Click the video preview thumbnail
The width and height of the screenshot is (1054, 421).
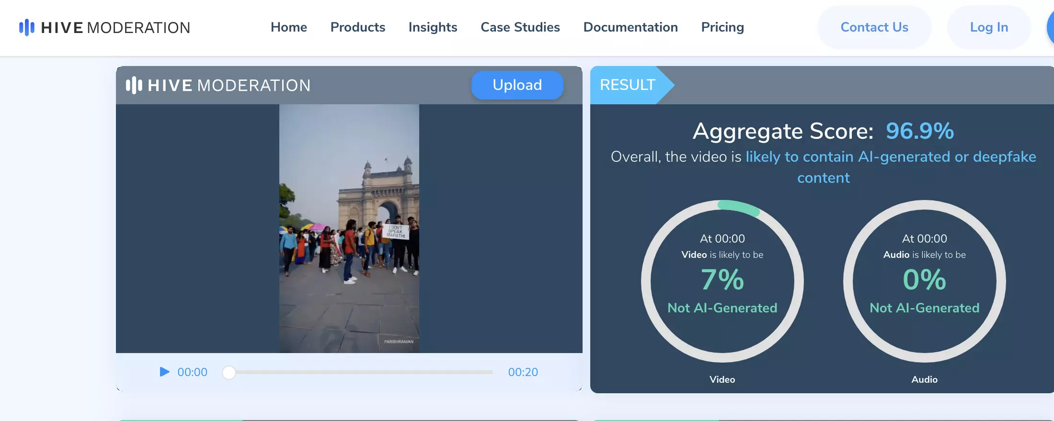pyautogui.click(x=349, y=229)
